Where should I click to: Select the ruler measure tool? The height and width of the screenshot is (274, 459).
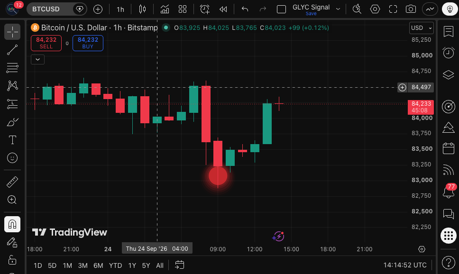pyautogui.click(x=12, y=182)
